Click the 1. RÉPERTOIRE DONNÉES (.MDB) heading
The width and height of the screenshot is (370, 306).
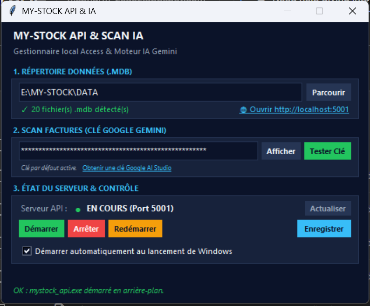[x=73, y=71]
